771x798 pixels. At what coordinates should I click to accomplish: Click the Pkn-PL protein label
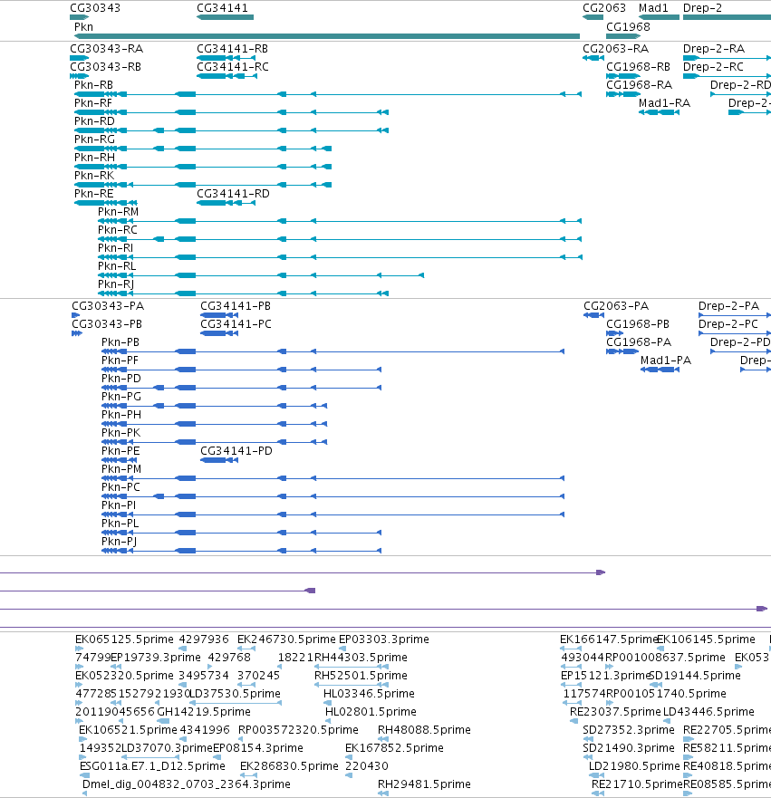[120, 524]
